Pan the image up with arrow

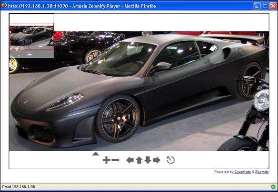pos(139,160)
